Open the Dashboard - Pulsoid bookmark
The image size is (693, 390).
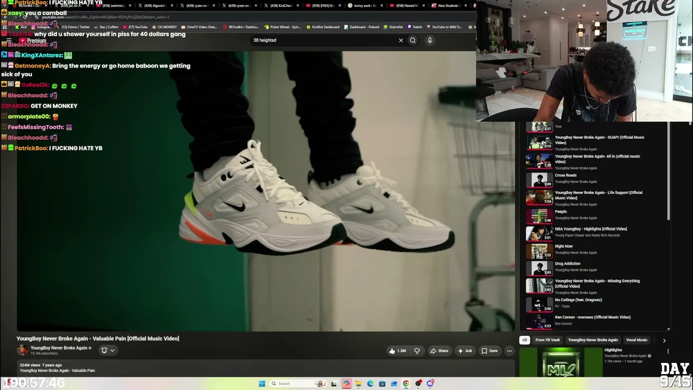tap(361, 27)
